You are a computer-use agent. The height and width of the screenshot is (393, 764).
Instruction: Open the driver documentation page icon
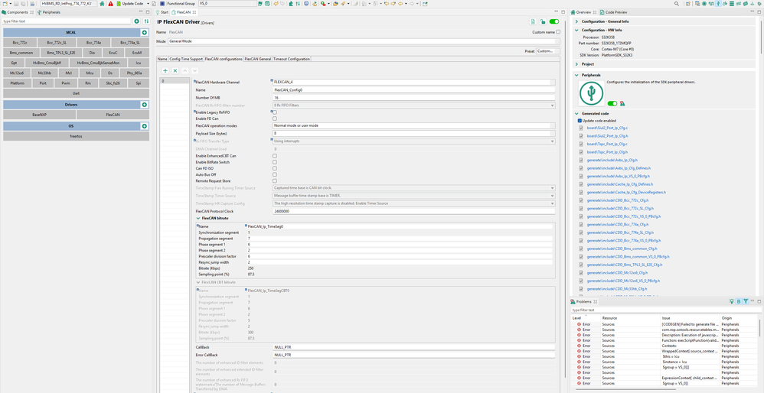[x=533, y=22]
